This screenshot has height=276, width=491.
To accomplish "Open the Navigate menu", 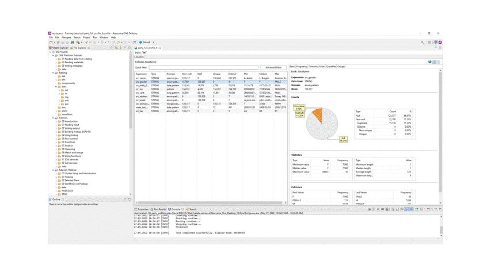I will click(66, 37).
